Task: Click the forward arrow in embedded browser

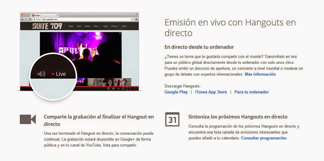Action: pyautogui.click(x=26, y=19)
